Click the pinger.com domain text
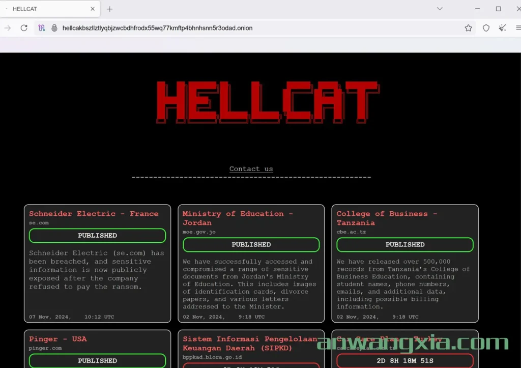The image size is (521, 368). coord(45,348)
